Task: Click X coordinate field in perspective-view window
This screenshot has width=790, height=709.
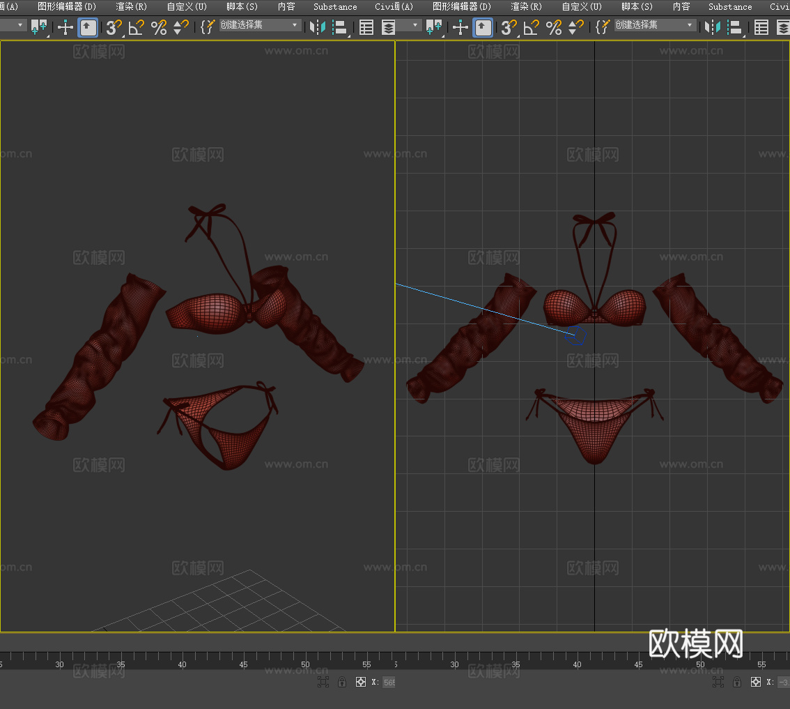Action: (389, 683)
